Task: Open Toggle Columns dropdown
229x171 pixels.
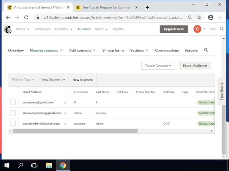Action: click(158, 66)
